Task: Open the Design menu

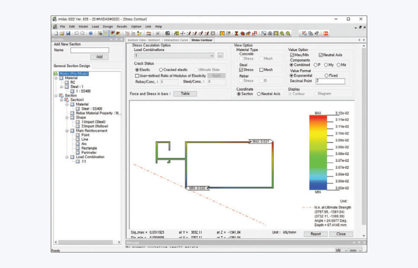Action: 108,27
